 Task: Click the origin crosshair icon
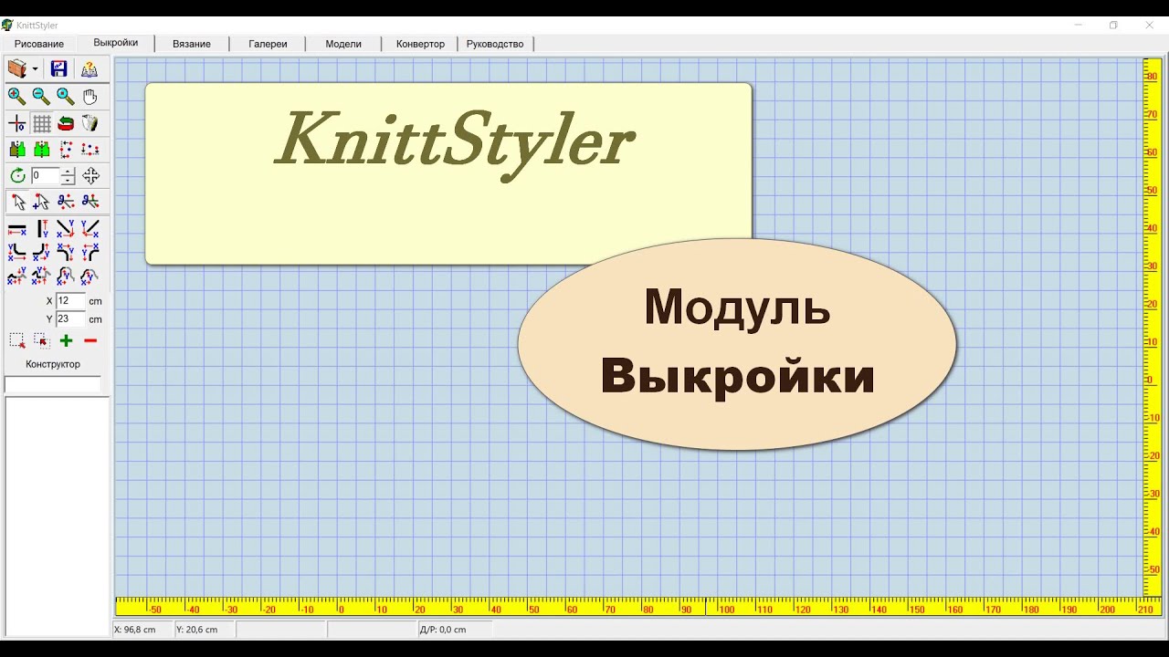pyautogui.click(x=16, y=123)
